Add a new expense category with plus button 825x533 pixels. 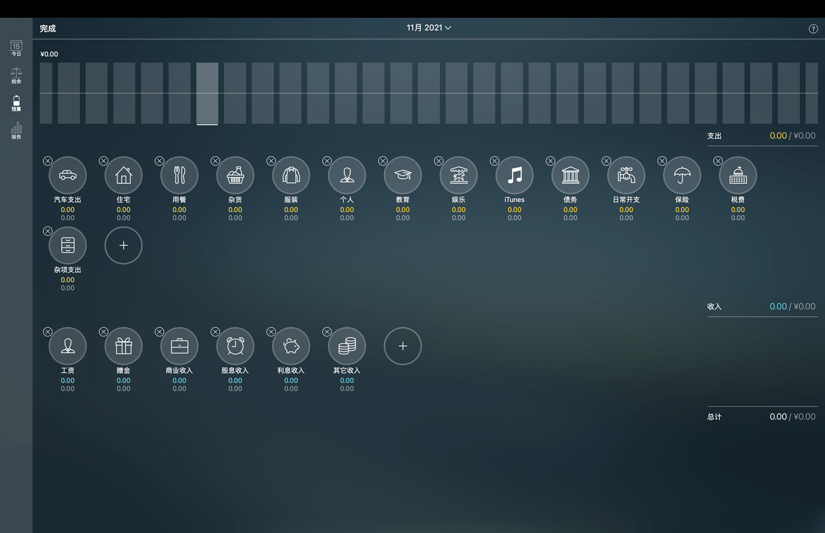pos(124,245)
